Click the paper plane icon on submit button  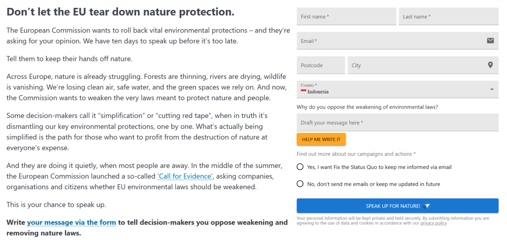click(427, 206)
